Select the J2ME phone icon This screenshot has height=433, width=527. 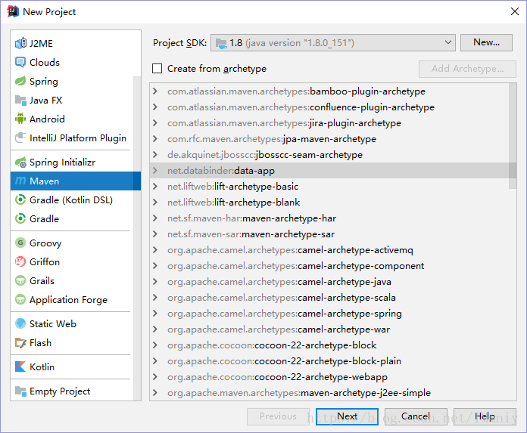20,43
